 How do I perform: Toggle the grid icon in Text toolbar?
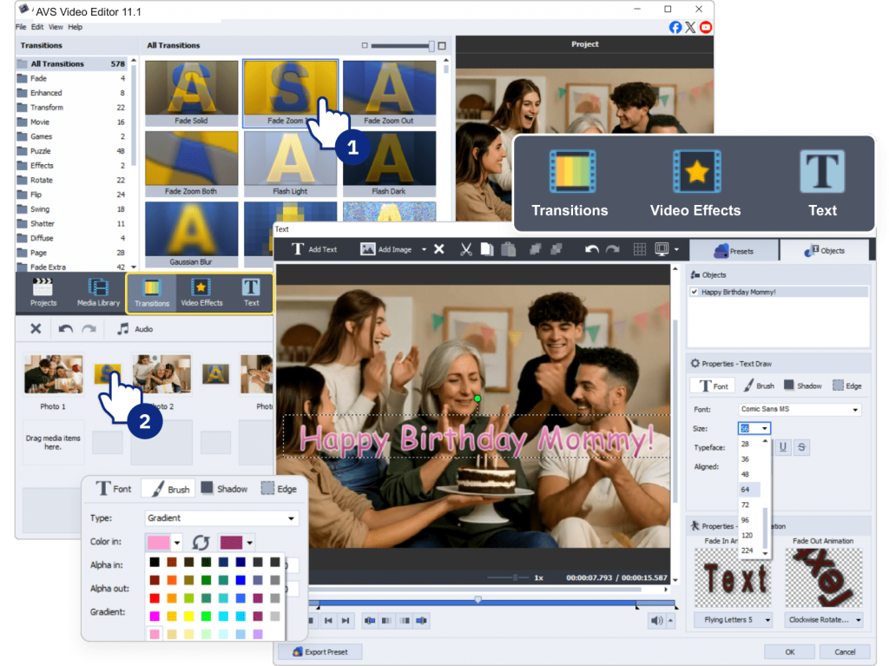pyautogui.click(x=640, y=249)
